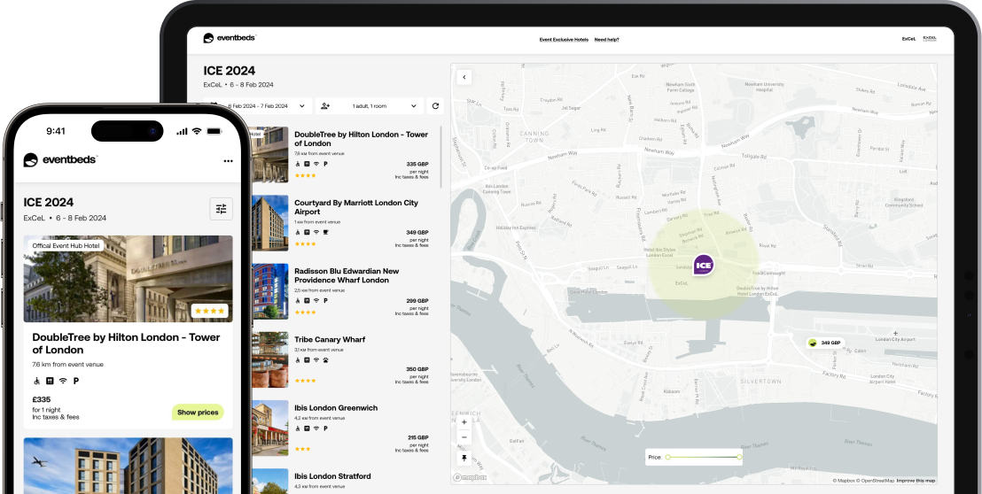
Task: Open the filter settings icon on phone
Action: [221, 209]
